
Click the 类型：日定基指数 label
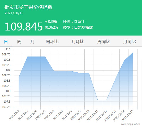pyautogui.click(x=78, y=27)
